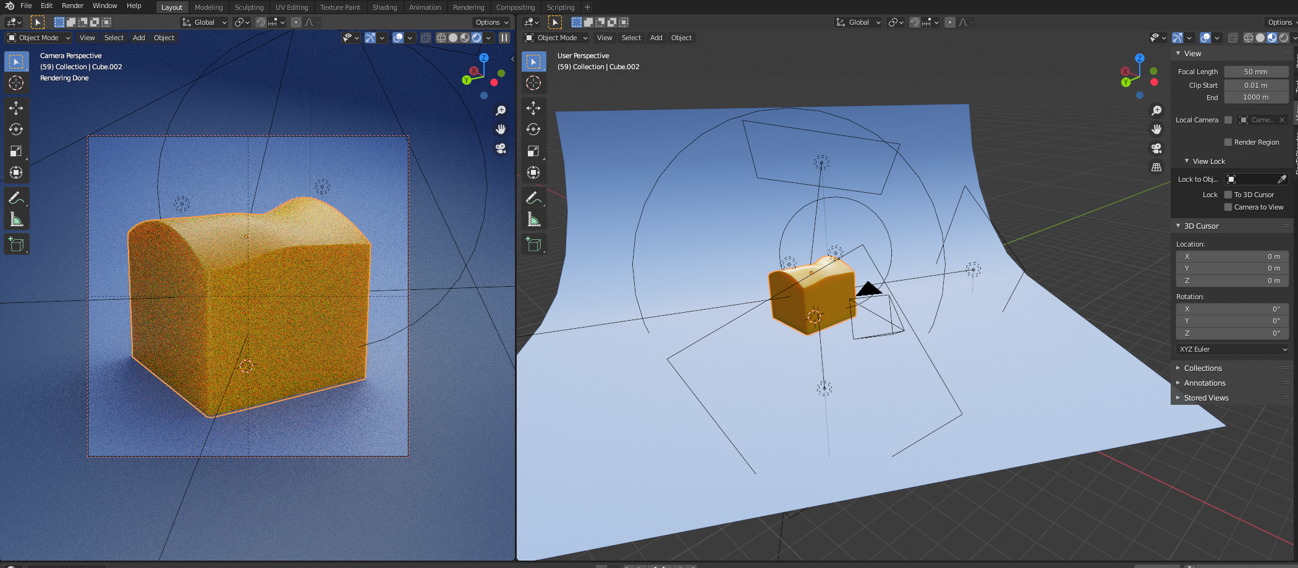Open the Render menu
The image size is (1298, 568).
tap(72, 6)
